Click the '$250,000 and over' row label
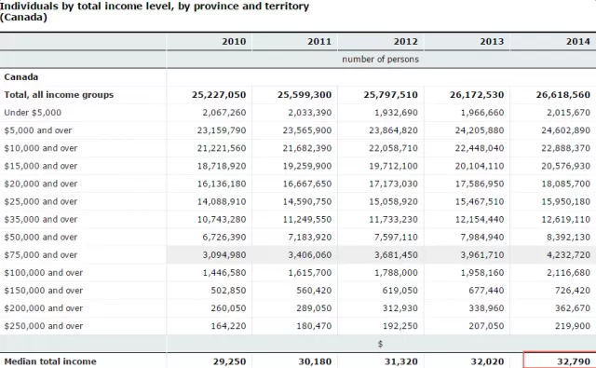596x368 pixels. tap(44, 326)
